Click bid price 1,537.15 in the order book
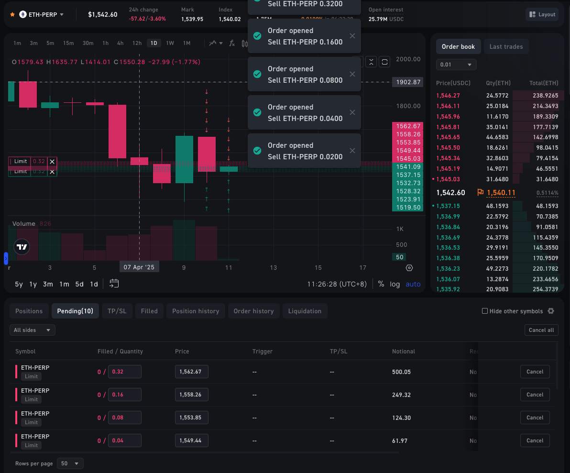The height and width of the screenshot is (473, 570). 448,206
